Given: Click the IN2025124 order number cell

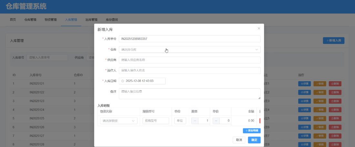Looking at the screenshot, I should pyautogui.click(x=37, y=110).
